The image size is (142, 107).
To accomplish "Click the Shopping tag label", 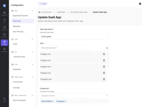I will coord(60,101).
